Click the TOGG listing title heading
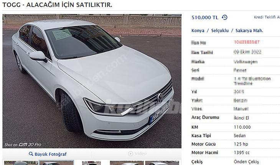 pos(57,5)
